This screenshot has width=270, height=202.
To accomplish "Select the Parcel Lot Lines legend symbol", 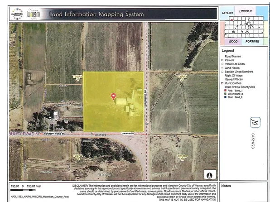I will [222, 64].
